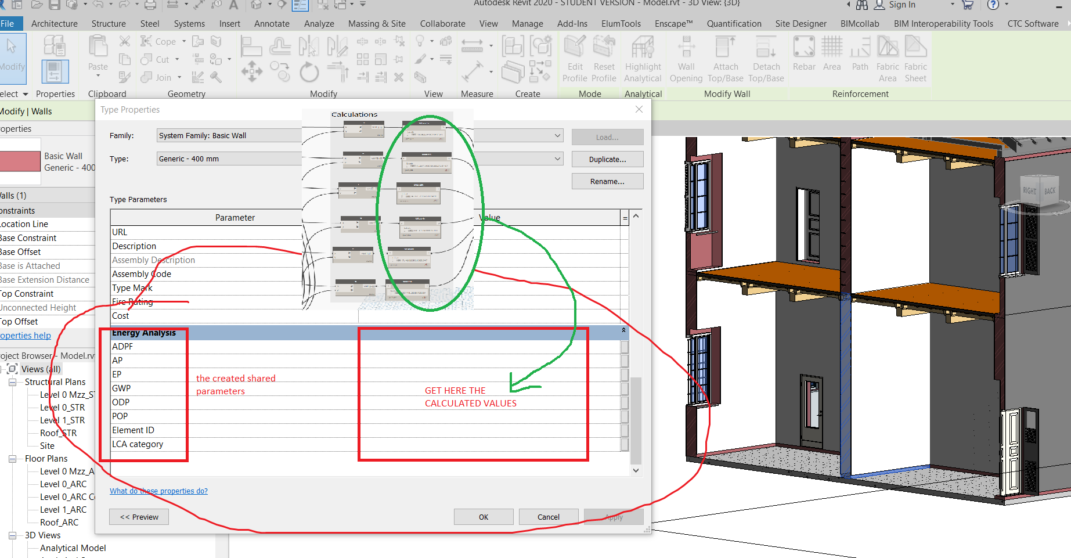Viewport: 1071px width, 558px height.
Task: Open the Architecture ribbon tab
Action: (55, 24)
